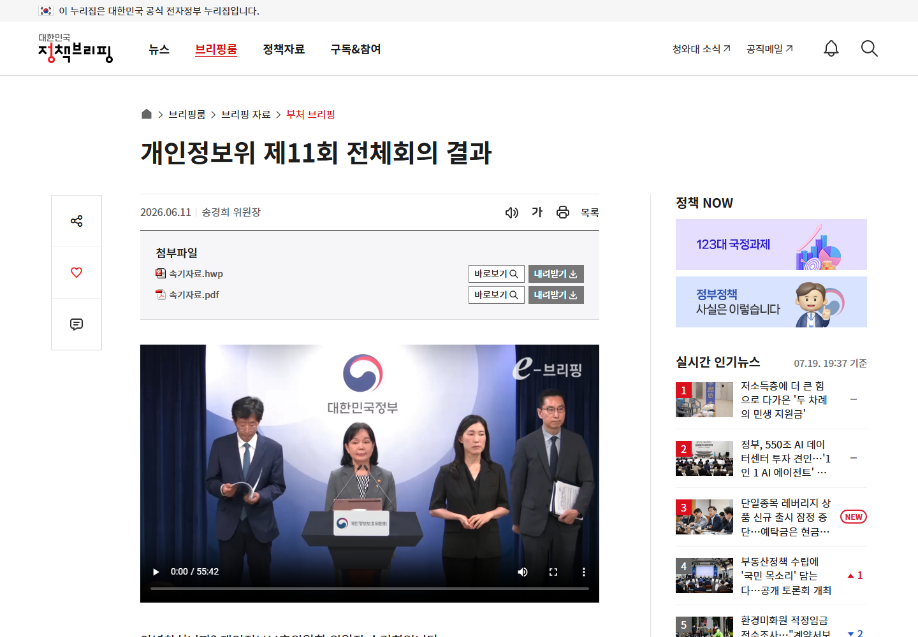
Task: Open the rank 4 news thumbnail
Action: 704,575
